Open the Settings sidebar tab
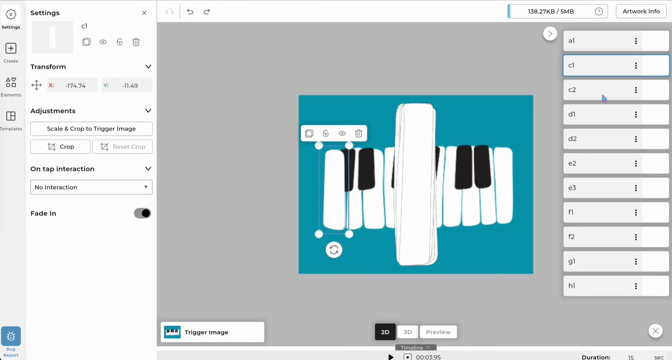 click(x=11, y=19)
